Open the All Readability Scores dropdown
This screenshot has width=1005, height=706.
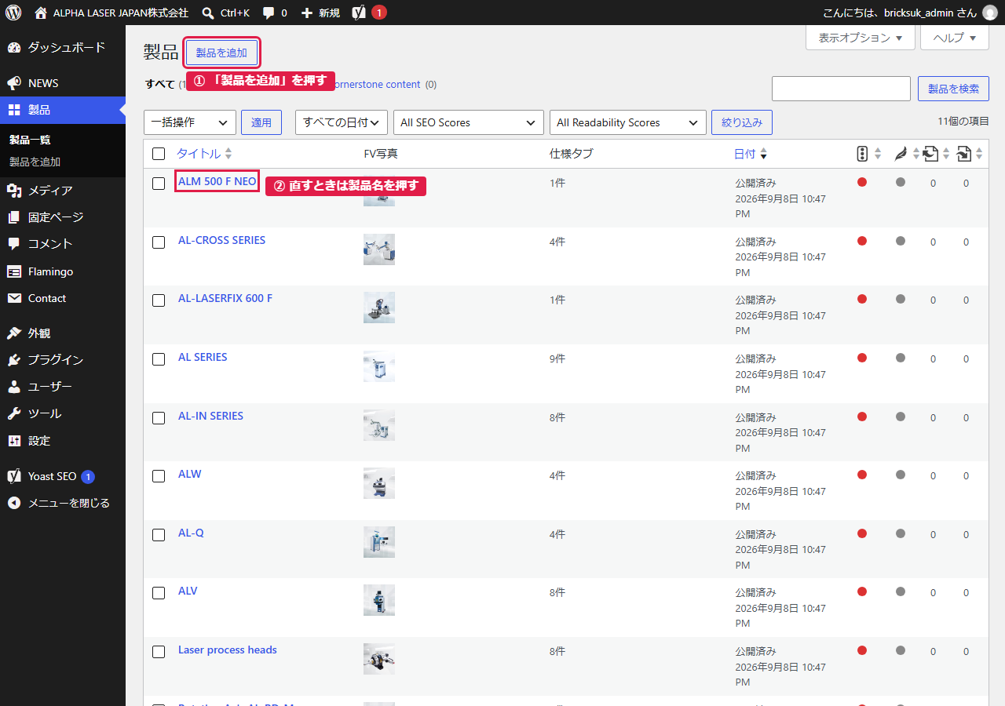(627, 122)
